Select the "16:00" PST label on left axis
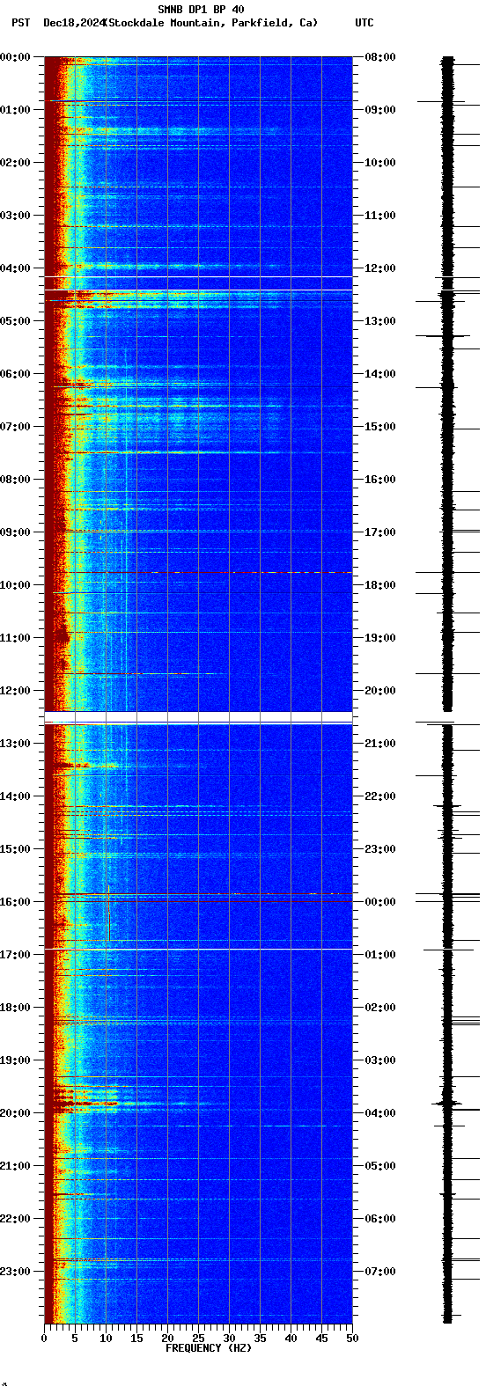 pyautogui.click(x=14, y=902)
